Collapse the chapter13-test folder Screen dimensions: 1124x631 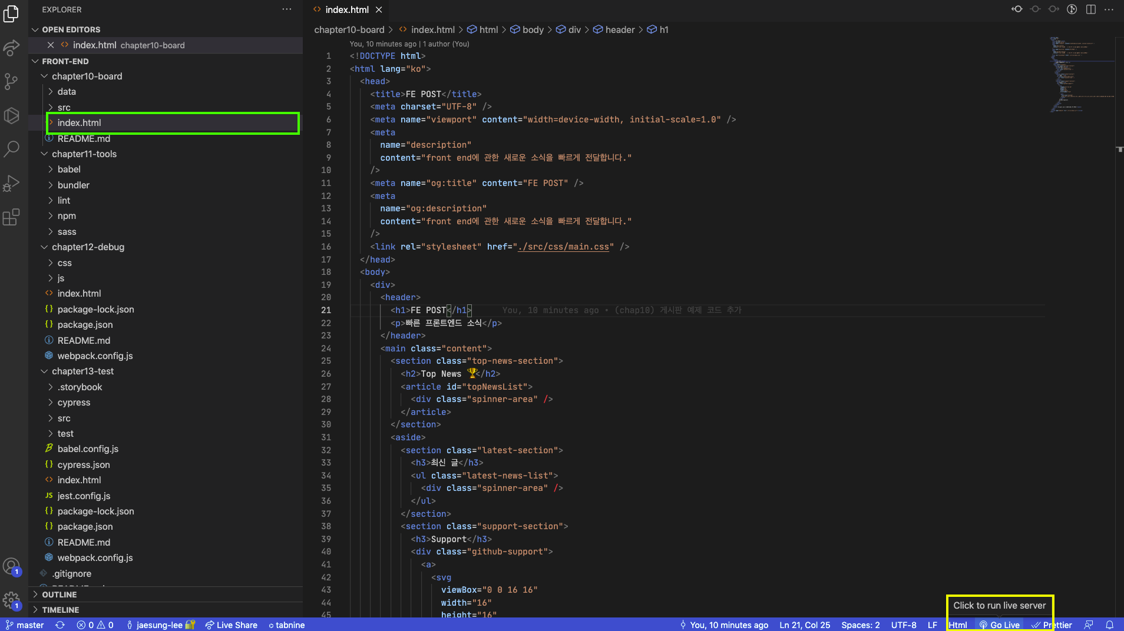[x=166, y=371]
